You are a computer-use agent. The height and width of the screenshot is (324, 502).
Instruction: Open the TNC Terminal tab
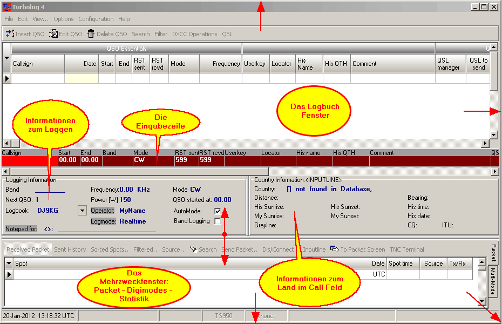tap(407, 249)
